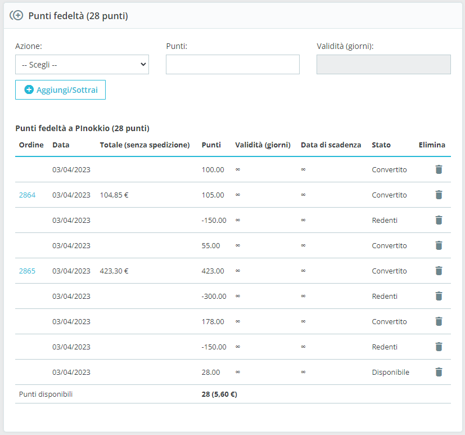Remove the 55.00 points entry
Screen dimensions: 465x435
click(439, 245)
